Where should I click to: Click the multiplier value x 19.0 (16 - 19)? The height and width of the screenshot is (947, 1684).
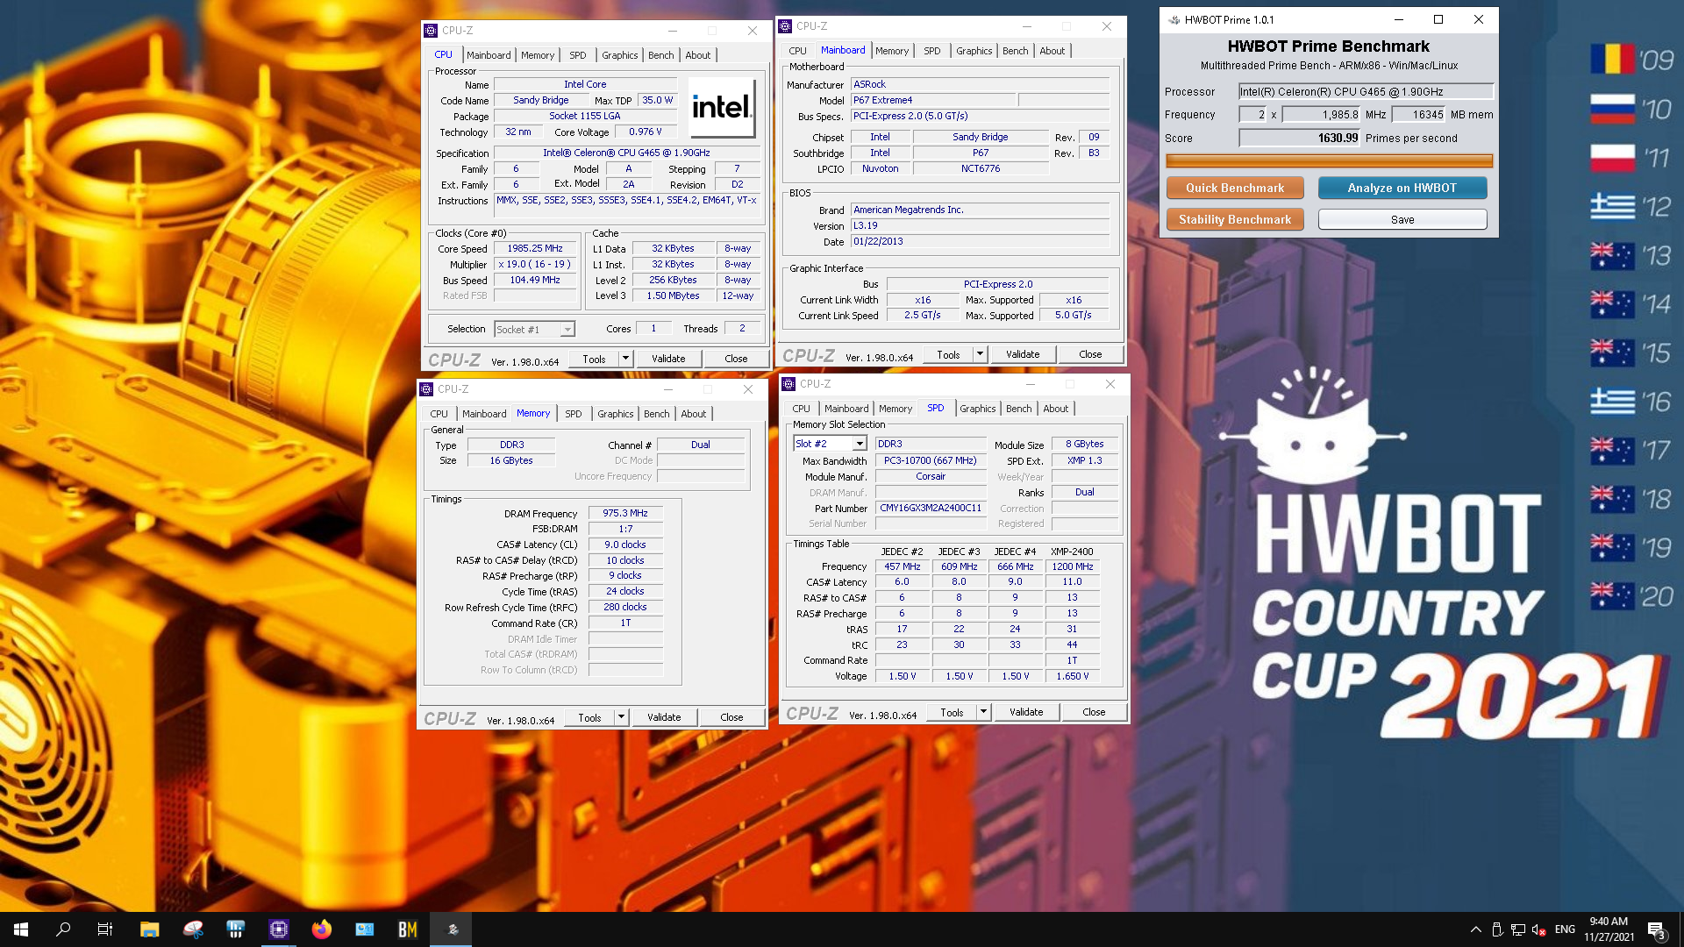[535, 264]
